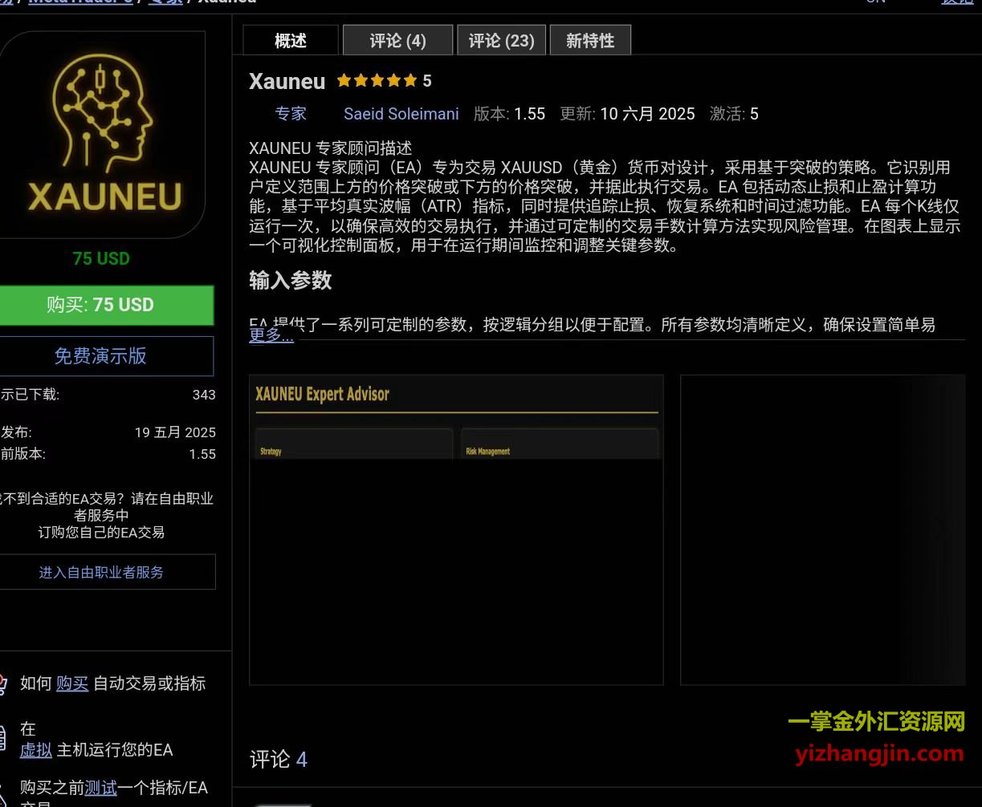Click the publish date 19 五月 2025
Viewport: 982px width, 807px height.
click(175, 432)
